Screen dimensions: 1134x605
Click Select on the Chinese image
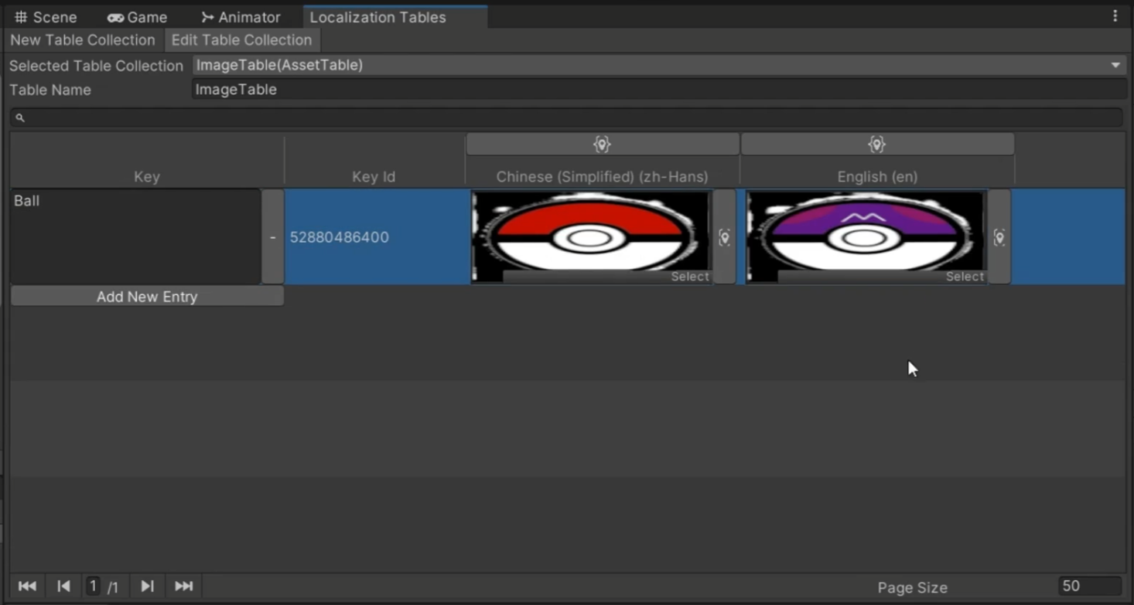pos(689,277)
